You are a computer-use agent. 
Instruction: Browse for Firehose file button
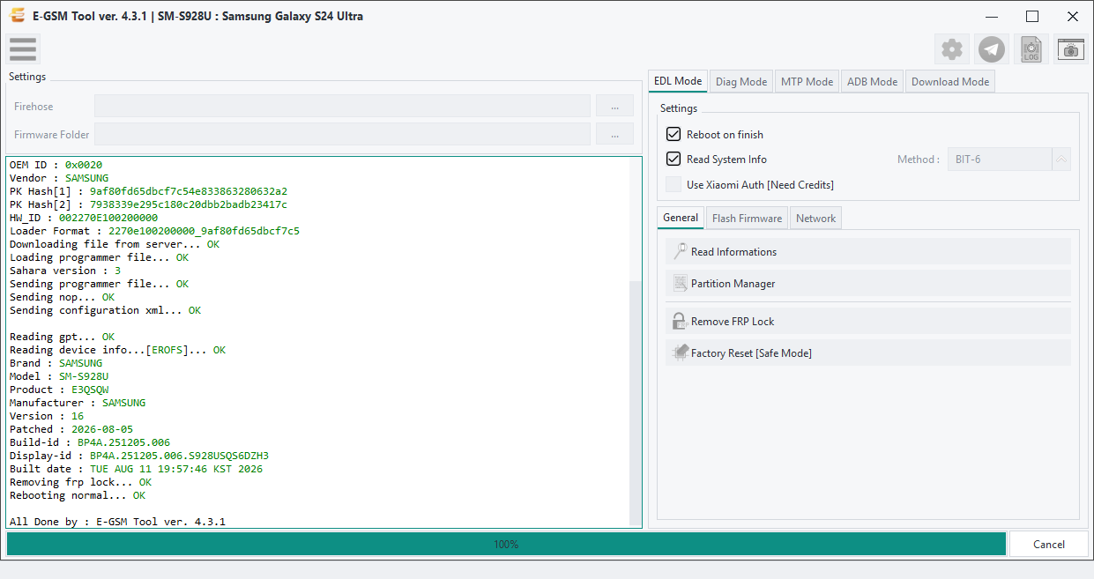tap(614, 106)
